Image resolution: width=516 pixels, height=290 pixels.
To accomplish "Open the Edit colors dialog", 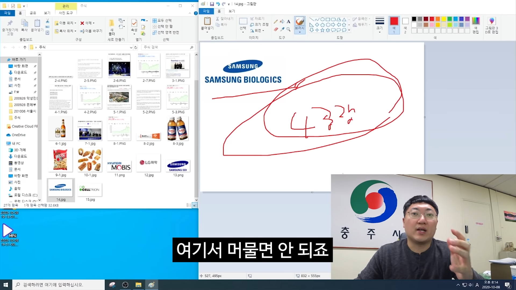I will pyautogui.click(x=476, y=26).
